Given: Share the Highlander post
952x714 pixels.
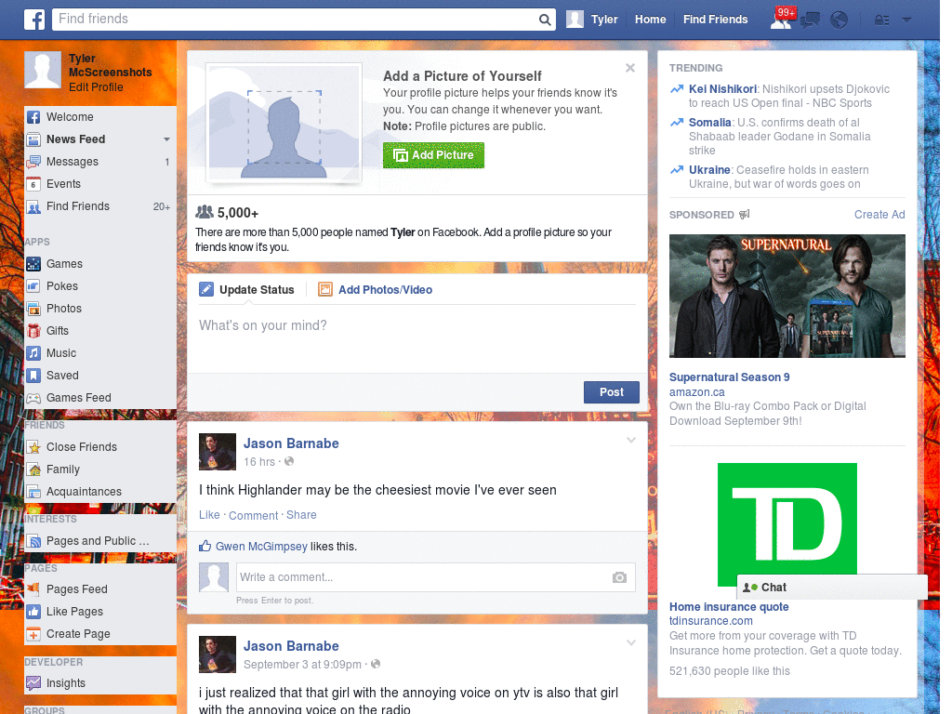Looking at the screenshot, I should 301,515.
